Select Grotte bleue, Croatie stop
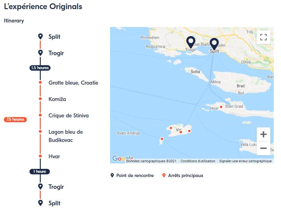Viewport: 281px width, 208px height. (x=73, y=83)
